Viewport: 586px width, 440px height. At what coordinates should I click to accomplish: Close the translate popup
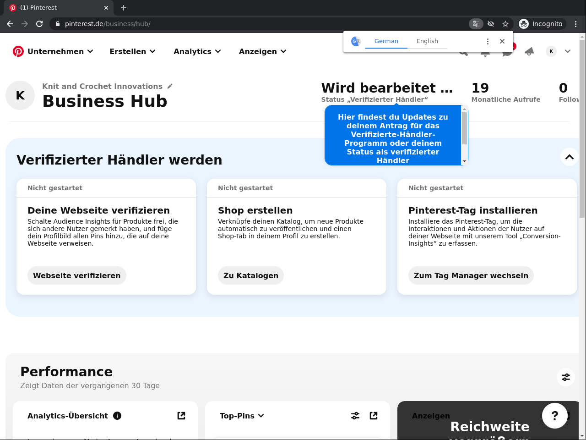point(502,41)
